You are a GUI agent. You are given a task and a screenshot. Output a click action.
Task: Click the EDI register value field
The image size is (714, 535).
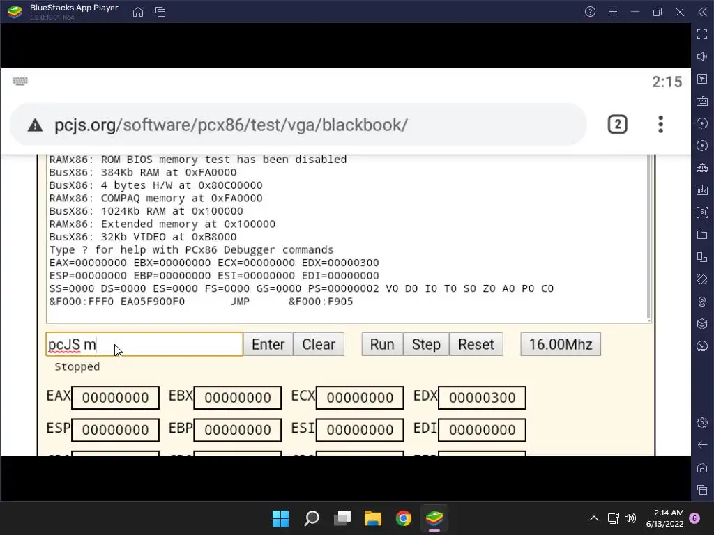pyautogui.click(x=483, y=430)
